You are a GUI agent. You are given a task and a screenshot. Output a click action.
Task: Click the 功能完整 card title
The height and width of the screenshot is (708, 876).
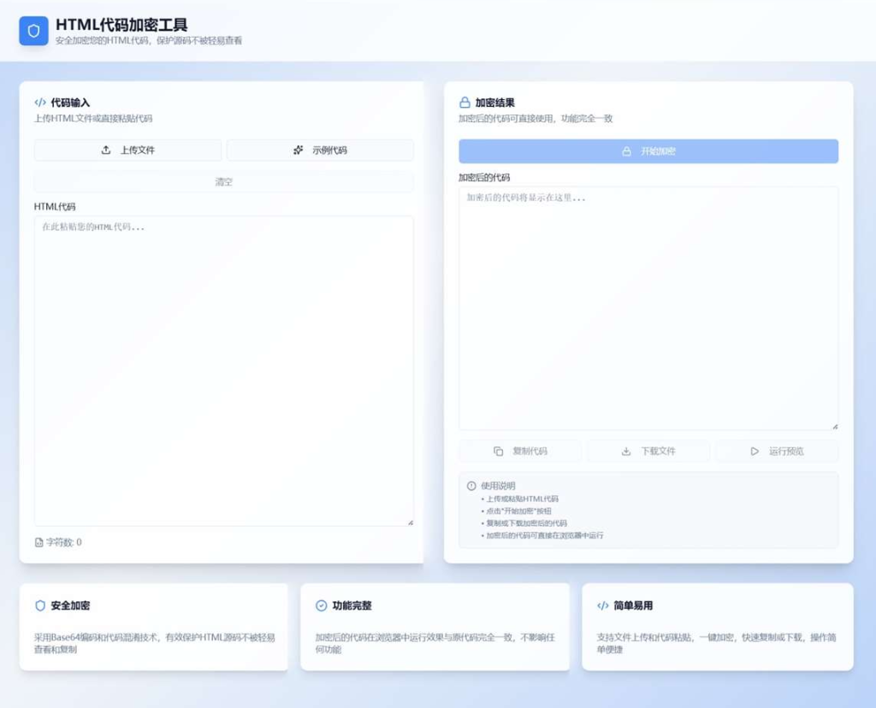tap(352, 606)
